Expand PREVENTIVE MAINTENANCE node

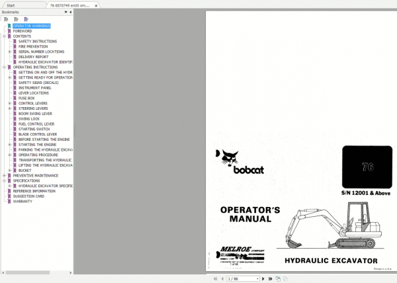pyautogui.click(x=4, y=175)
